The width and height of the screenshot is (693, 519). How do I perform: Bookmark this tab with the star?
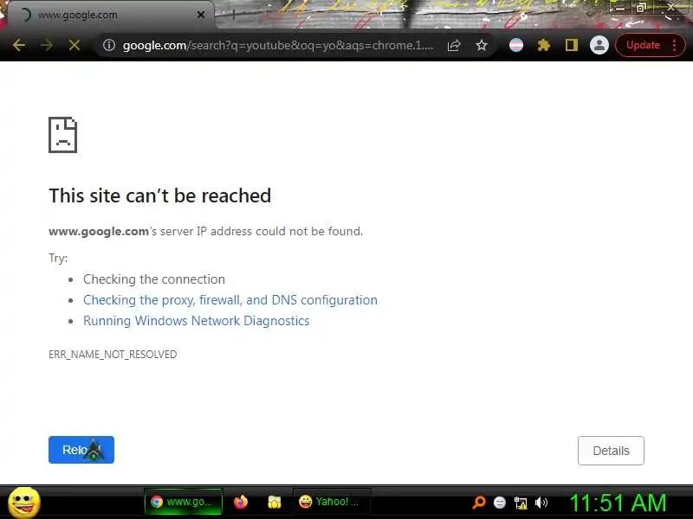pos(482,45)
